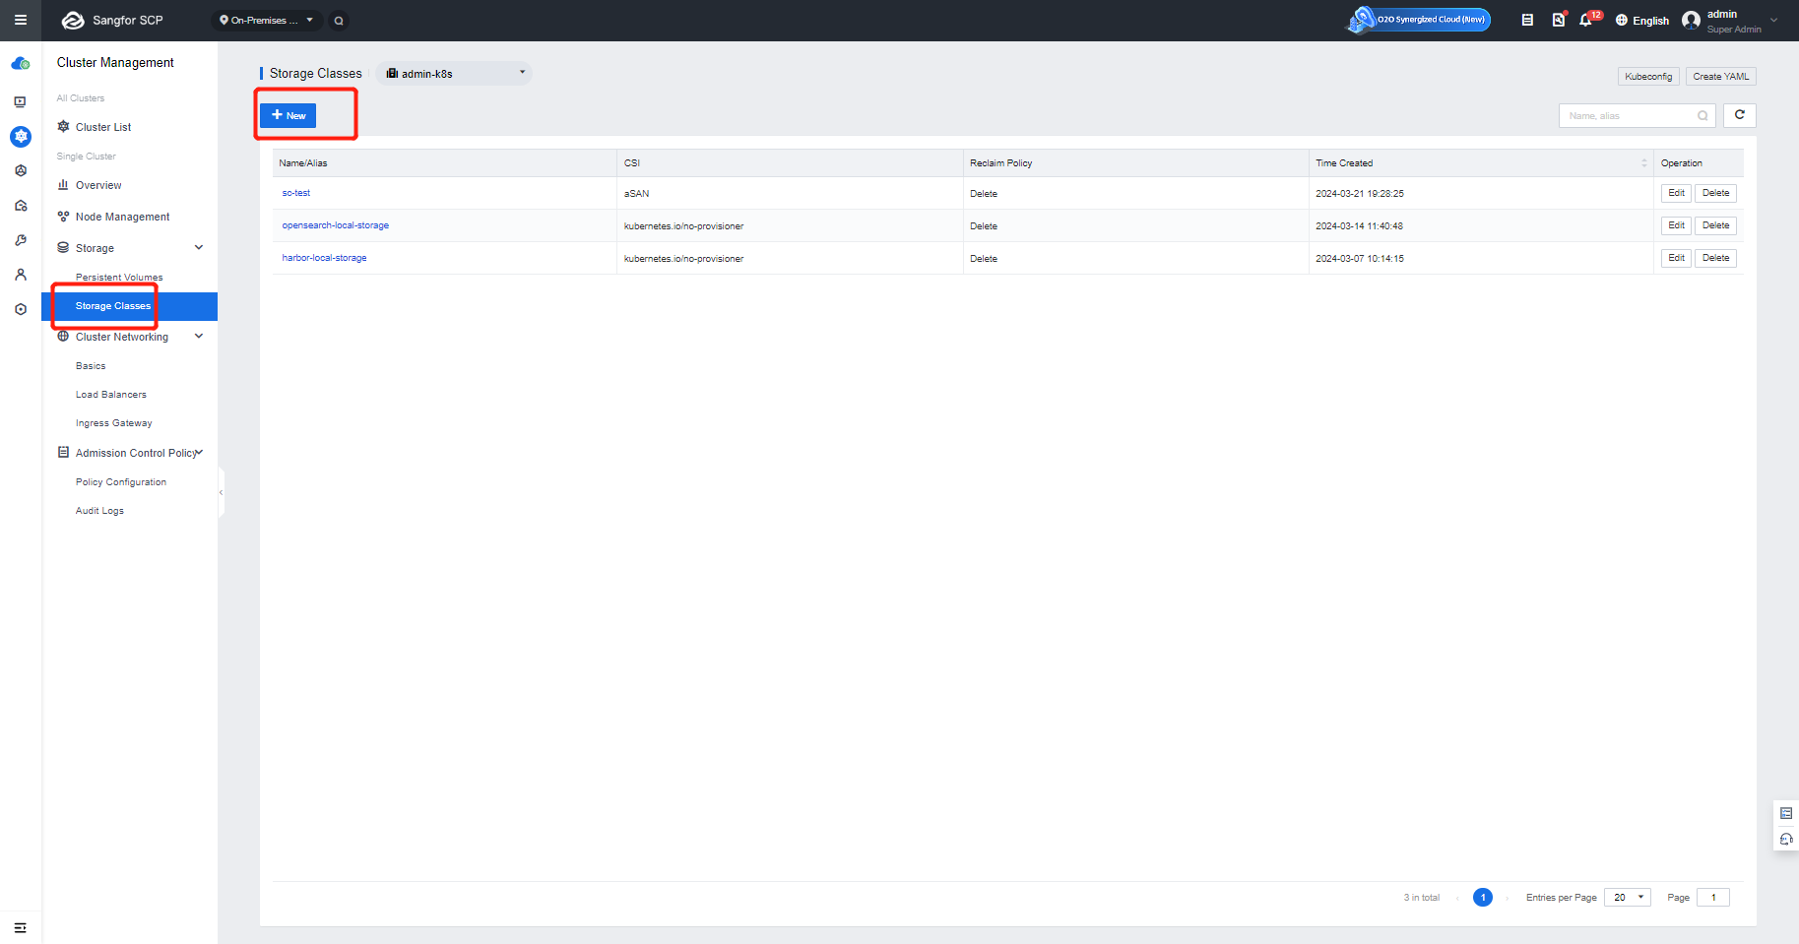Open the home-gear icon in the left rail

pyautogui.click(x=21, y=206)
